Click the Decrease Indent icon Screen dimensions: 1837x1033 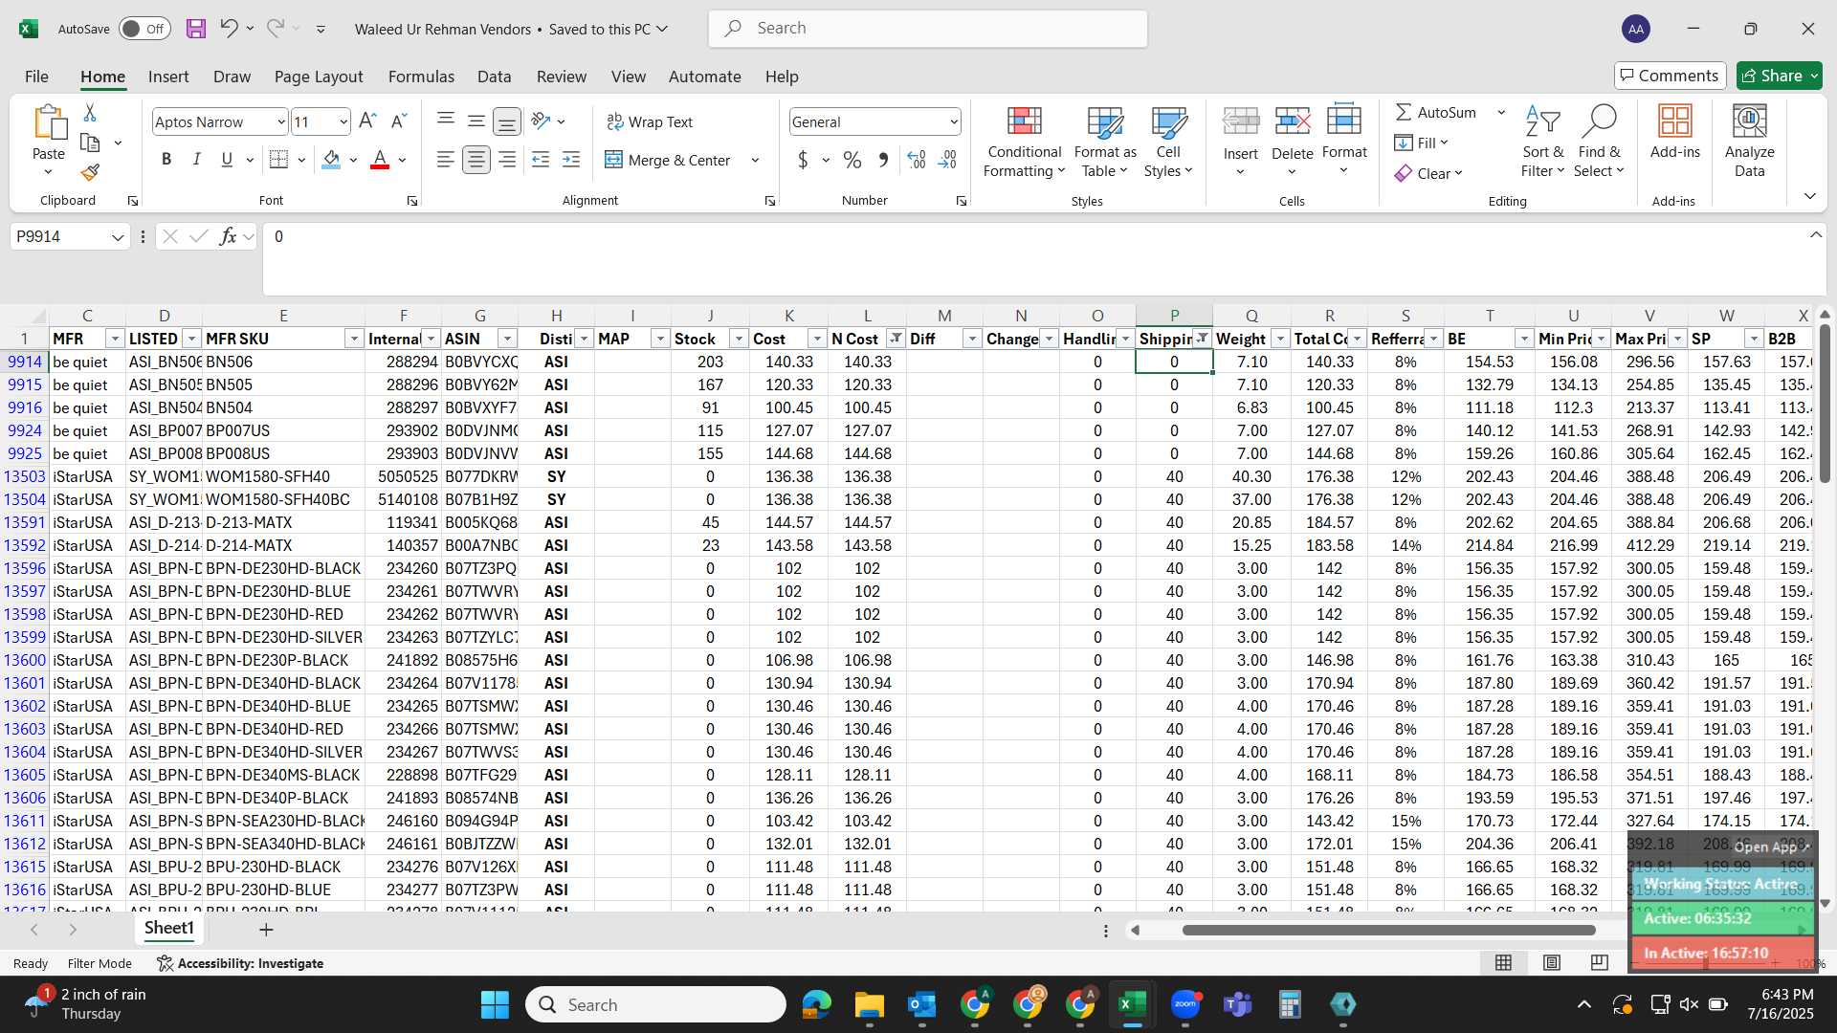pos(541,160)
